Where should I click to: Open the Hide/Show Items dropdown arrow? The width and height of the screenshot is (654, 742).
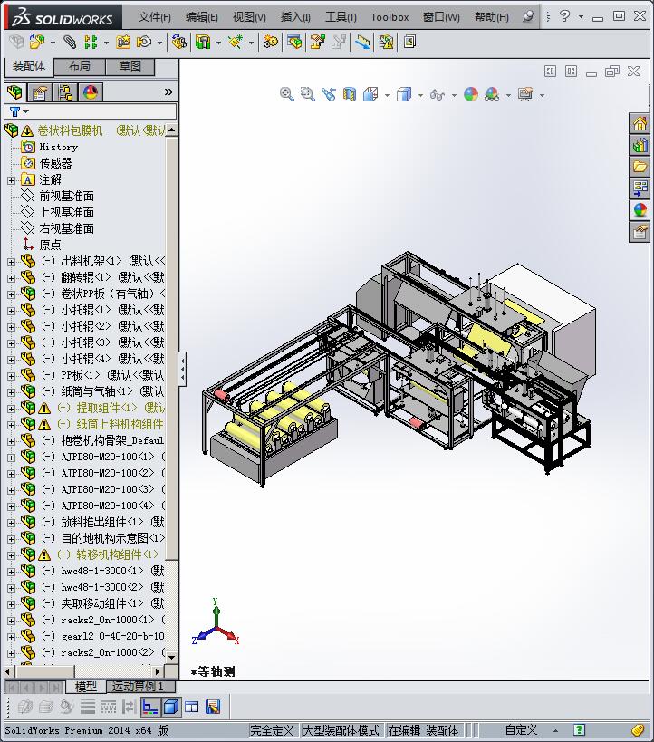tap(454, 96)
